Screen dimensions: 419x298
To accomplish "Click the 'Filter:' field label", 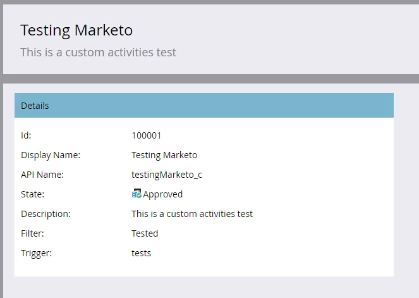I will click(x=32, y=233).
